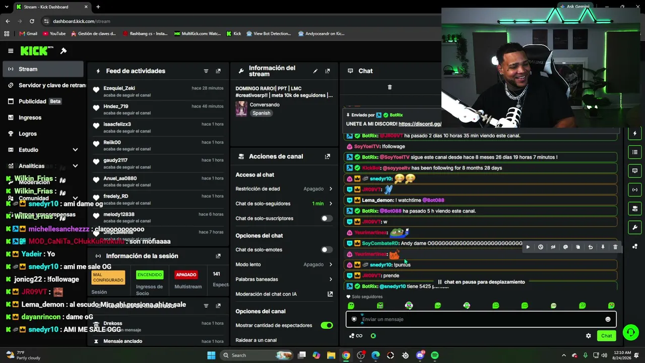This screenshot has width=645, height=363.
Task: Reply with the arrow icon in message toolbar
Action: click(591, 247)
